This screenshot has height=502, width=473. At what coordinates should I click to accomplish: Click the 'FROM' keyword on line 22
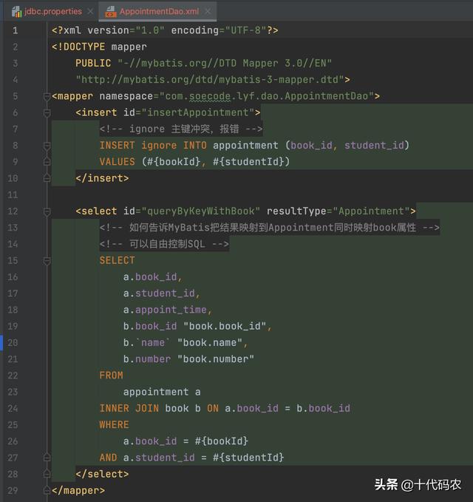pyautogui.click(x=111, y=376)
